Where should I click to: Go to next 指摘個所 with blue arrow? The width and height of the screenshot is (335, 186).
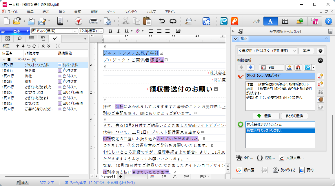250,67
